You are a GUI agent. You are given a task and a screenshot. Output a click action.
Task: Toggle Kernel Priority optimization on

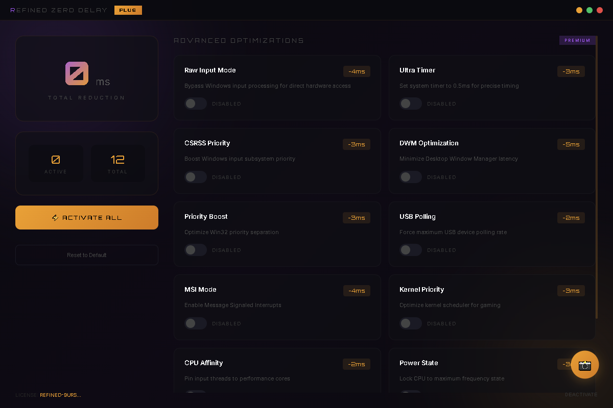tap(410, 323)
